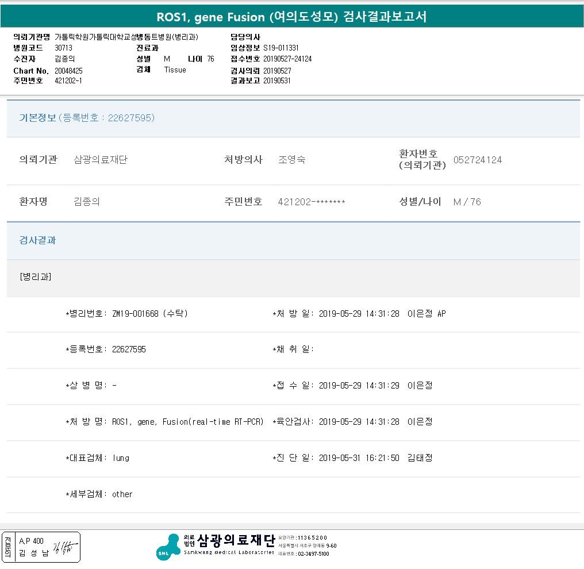The height and width of the screenshot is (569, 584).
Task: Click the 등록번호 22627595 row in results
Action: 129,349
